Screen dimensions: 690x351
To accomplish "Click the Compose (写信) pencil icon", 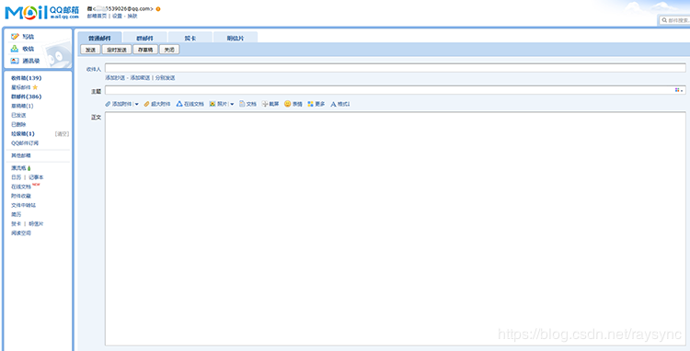I will [x=15, y=37].
